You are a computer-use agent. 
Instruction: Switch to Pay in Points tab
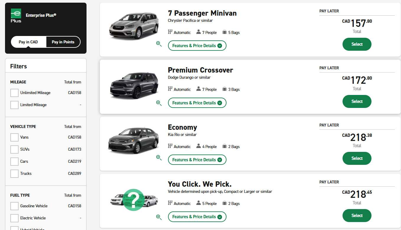(63, 42)
